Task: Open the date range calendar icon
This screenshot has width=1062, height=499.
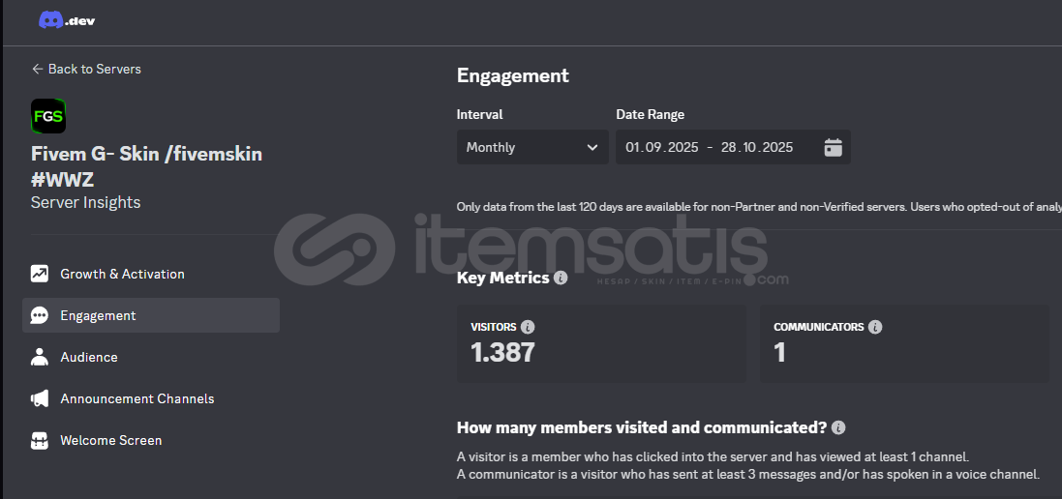Action: click(833, 147)
